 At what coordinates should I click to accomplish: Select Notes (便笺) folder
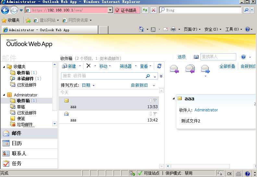point(21,119)
